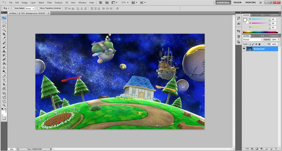Launch Bridge from the application bar
Viewport: 282px width, 151px height.
pos(101,2)
